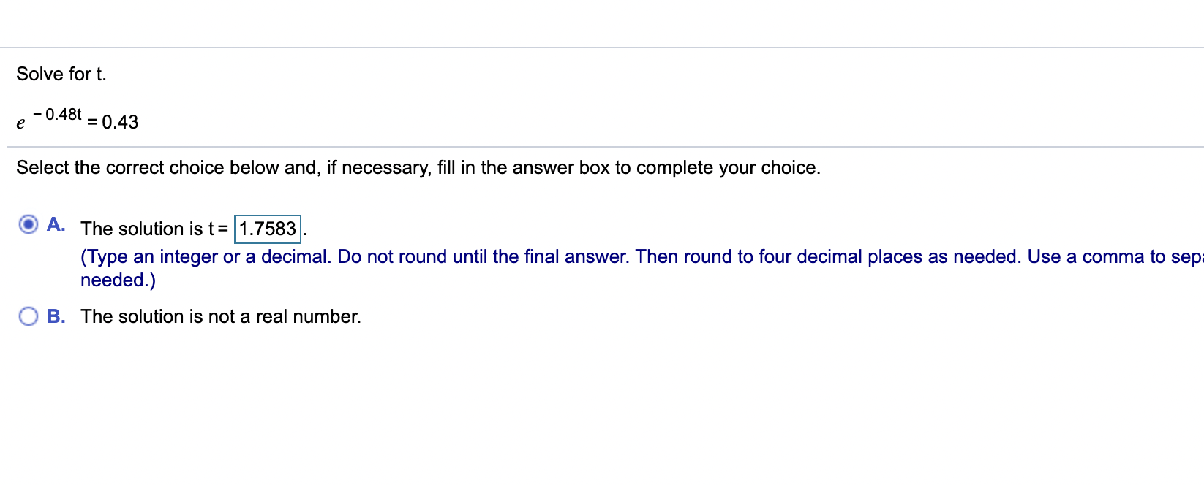Image resolution: width=1204 pixels, height=485 pixels.
Task: Click the letter A label
Action: click(56, 224)
